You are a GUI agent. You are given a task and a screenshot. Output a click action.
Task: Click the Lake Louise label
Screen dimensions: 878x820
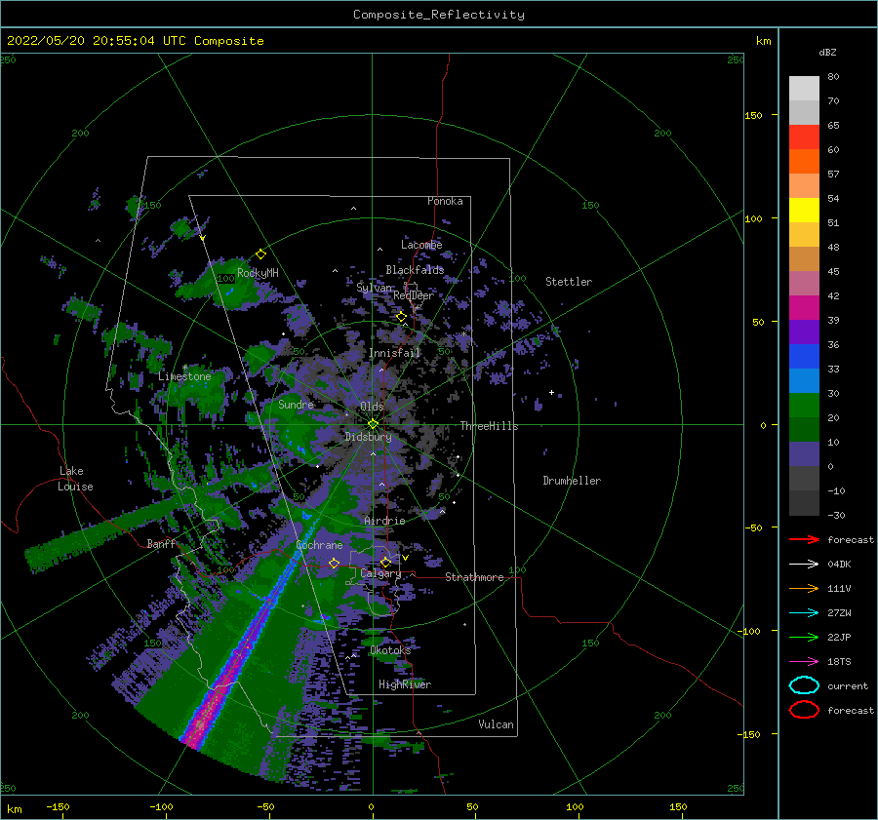pyautogui.click(x=75, y=479)
